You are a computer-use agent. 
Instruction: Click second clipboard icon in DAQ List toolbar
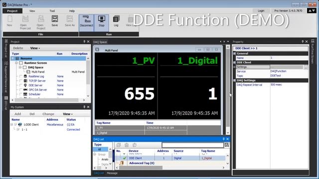tap(127, 145)
